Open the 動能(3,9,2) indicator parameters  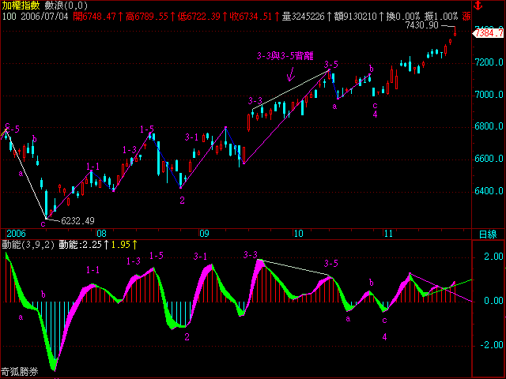(28, 245)
